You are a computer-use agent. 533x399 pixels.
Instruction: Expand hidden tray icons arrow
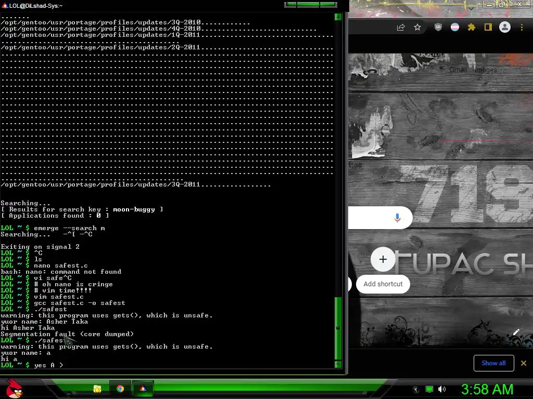pos(416,390)
